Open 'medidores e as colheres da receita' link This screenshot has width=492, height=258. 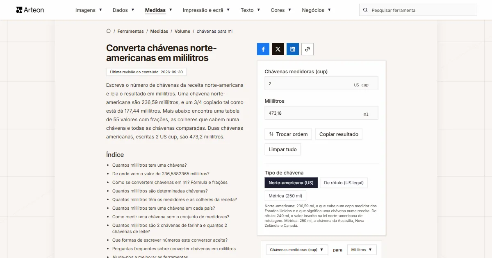pos(175,199)
